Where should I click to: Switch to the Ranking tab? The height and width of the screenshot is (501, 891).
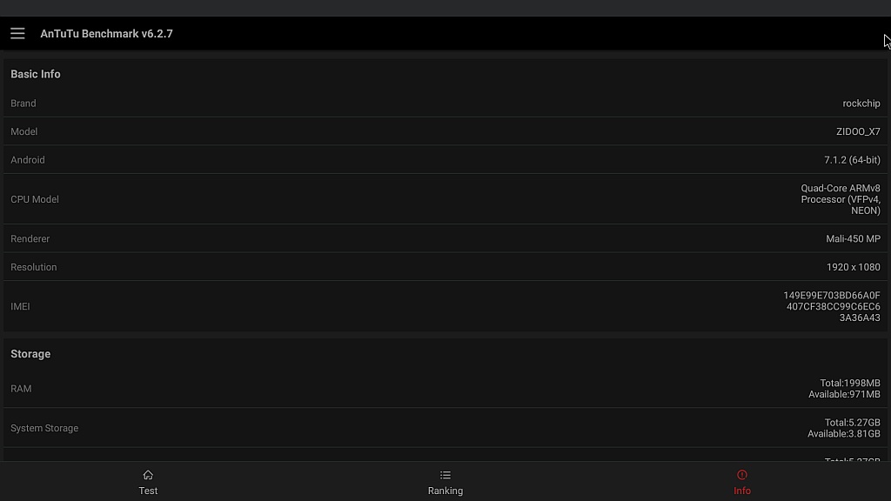tap(445, 482)
